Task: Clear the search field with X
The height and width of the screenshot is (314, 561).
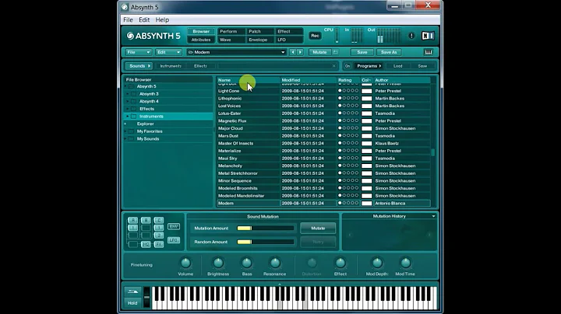Action: [x=333, y=66]
